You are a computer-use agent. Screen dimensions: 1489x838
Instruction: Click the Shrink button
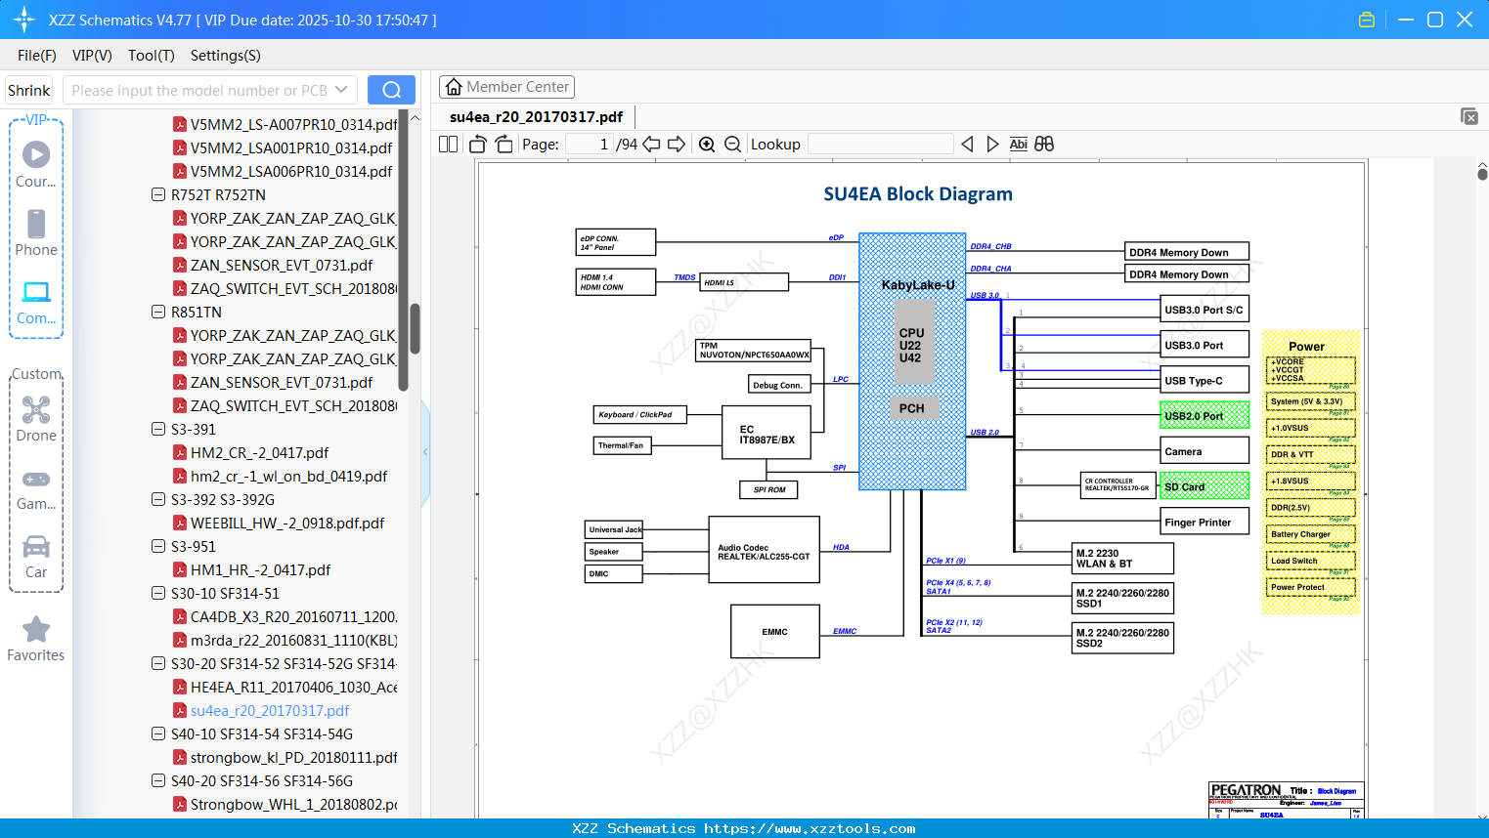29,90
